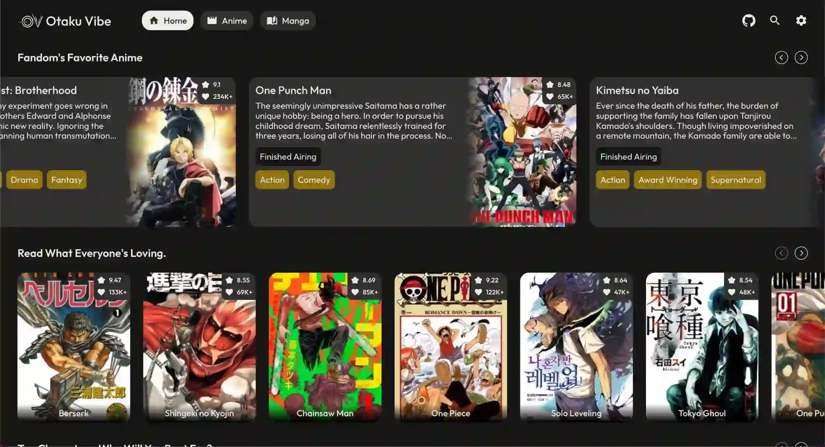Open the Kimetsu no Yaiba title

tap(637, 90)
